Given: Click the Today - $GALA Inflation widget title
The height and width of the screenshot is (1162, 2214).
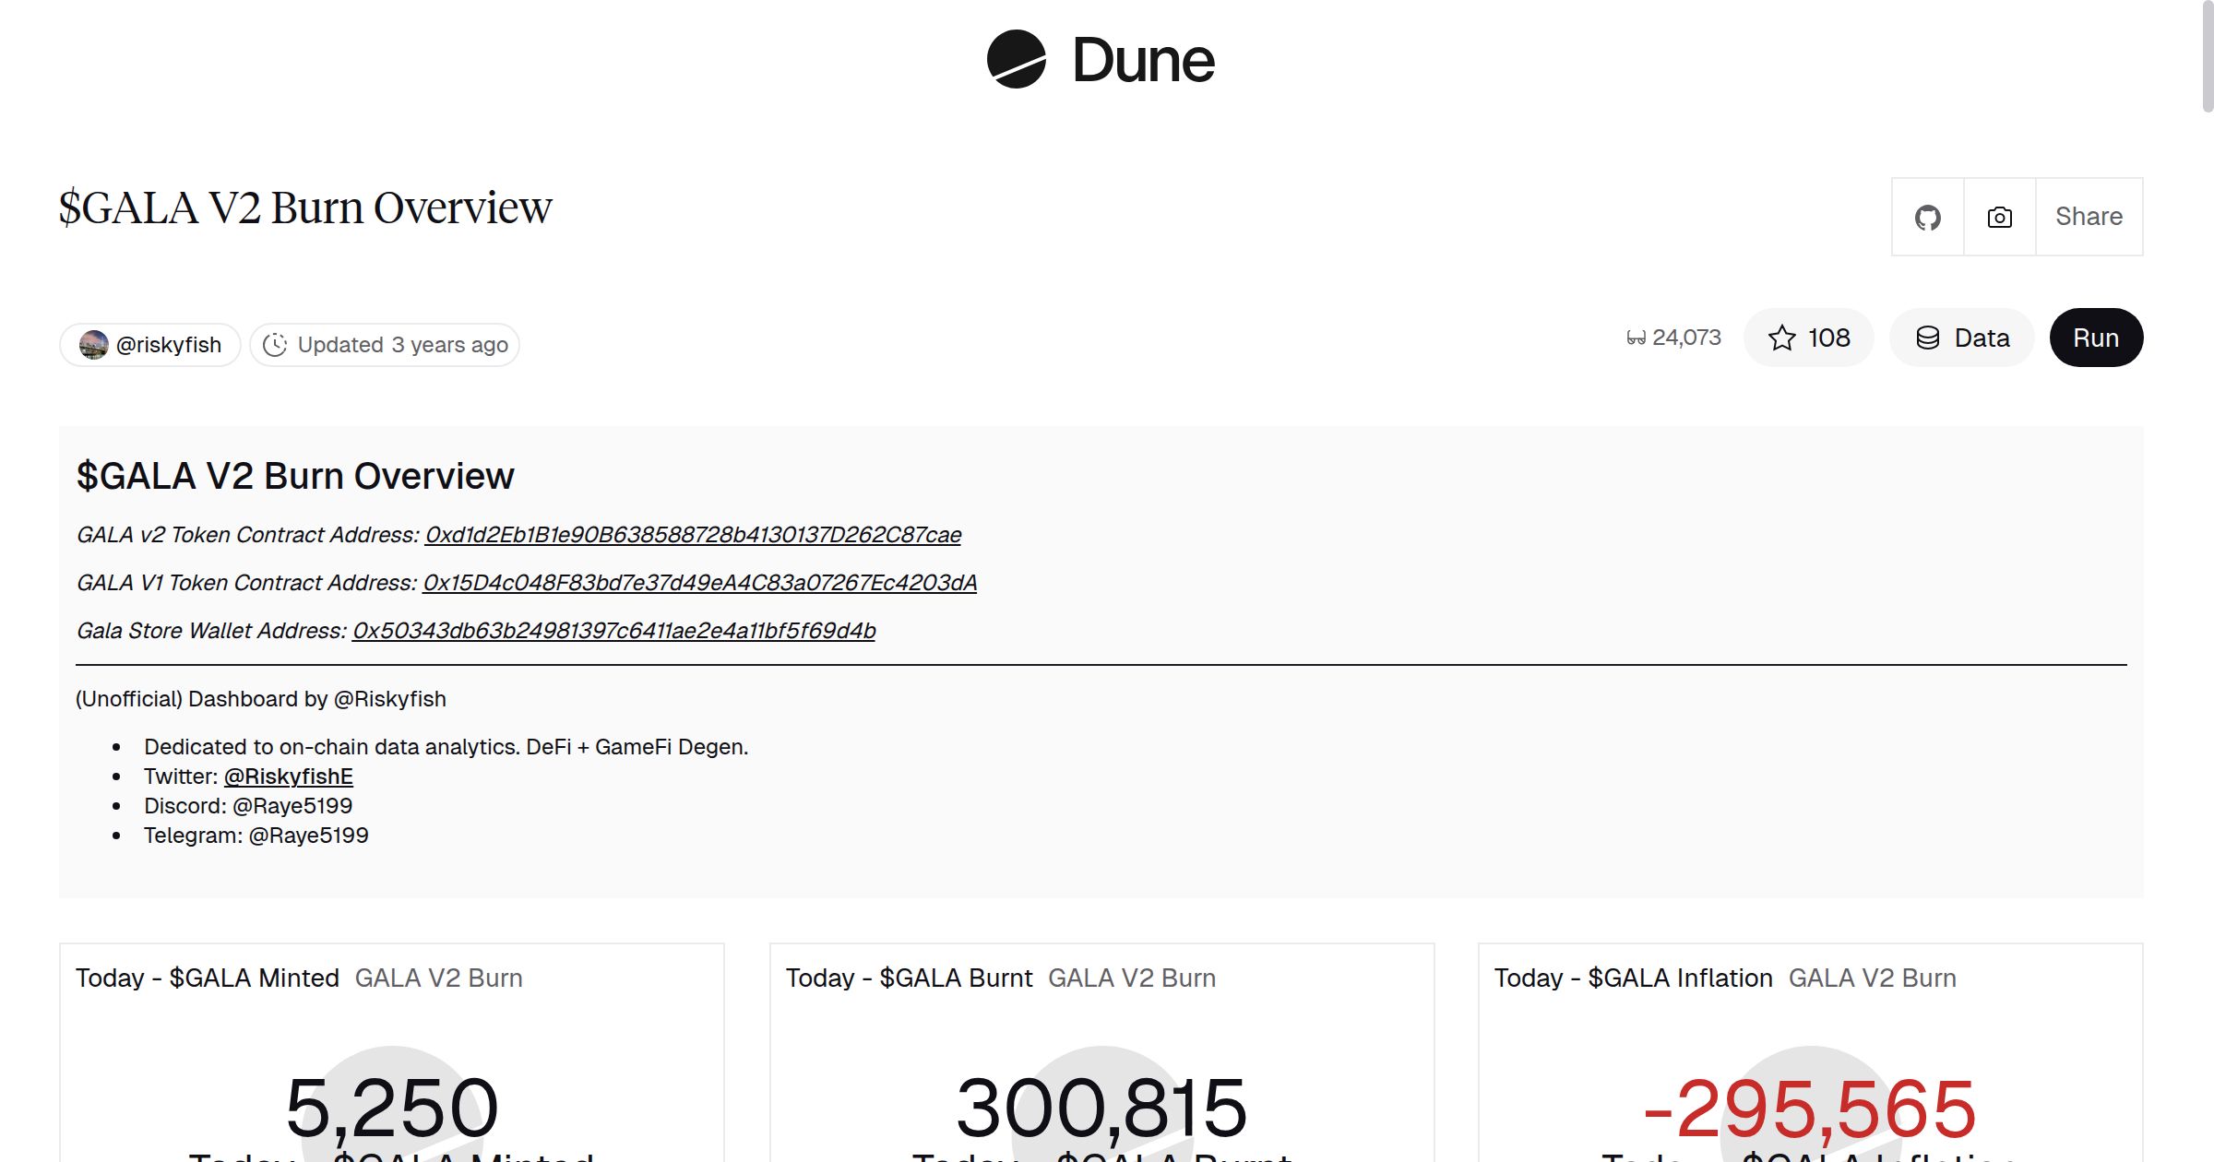Looking at the screenshot, I should click(1633, 978).
